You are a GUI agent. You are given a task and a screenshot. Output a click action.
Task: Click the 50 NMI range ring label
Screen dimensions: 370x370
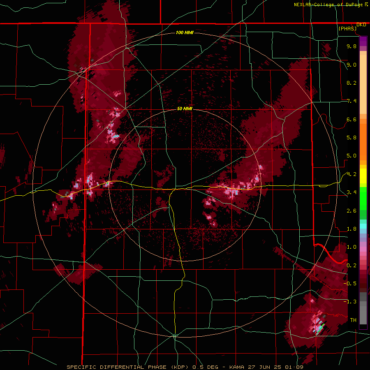click(185, 109)
